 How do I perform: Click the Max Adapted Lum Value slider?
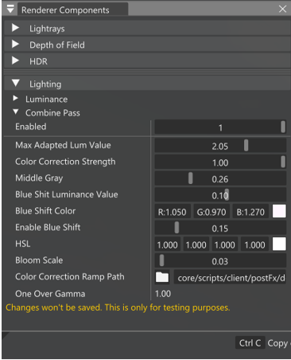tap(220, 146)
